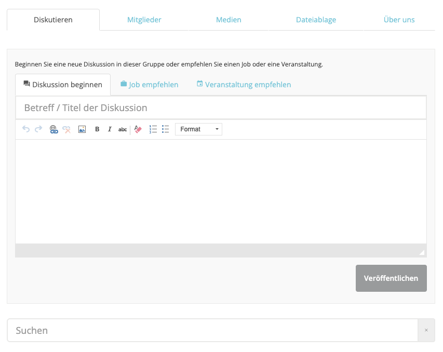Insert an image using the picture icon

82,129
